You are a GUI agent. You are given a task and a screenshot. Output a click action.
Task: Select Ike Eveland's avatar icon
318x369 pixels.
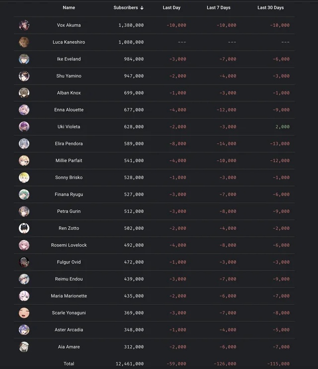click(24, 59)
